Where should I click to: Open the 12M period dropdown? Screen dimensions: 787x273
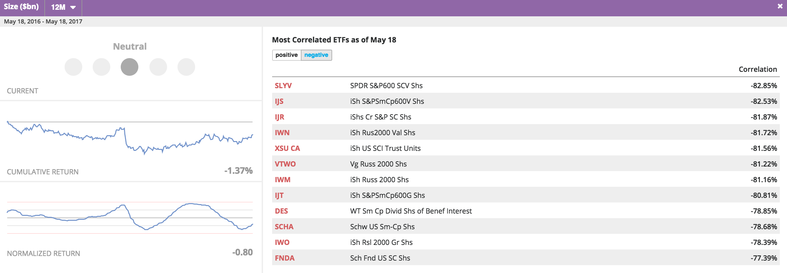(63, 7)
